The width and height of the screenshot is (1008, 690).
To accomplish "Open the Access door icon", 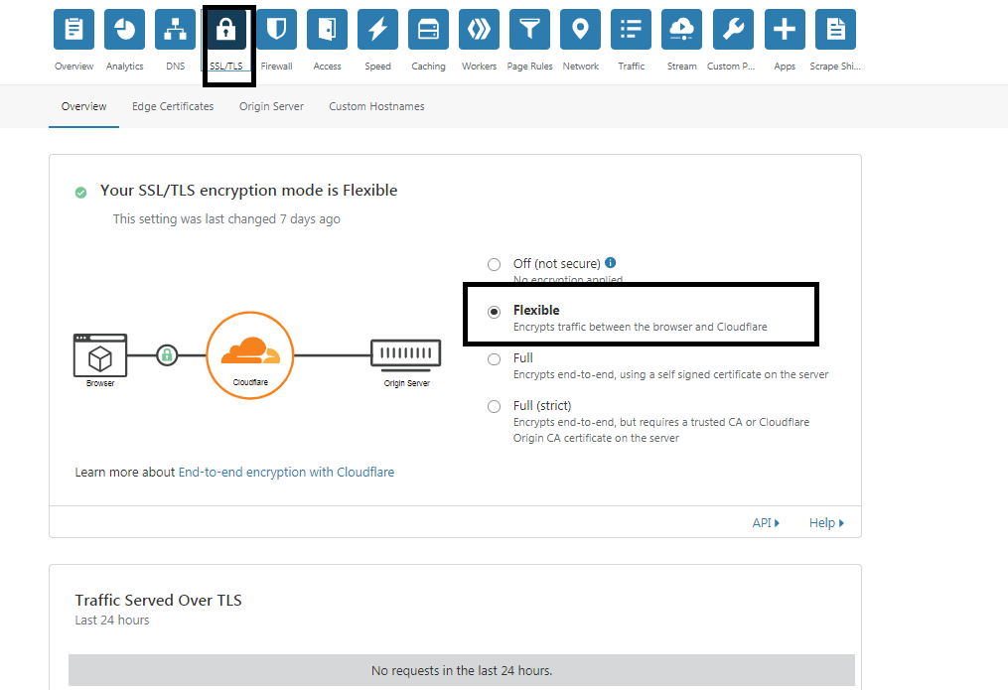I will pos(327,30).
